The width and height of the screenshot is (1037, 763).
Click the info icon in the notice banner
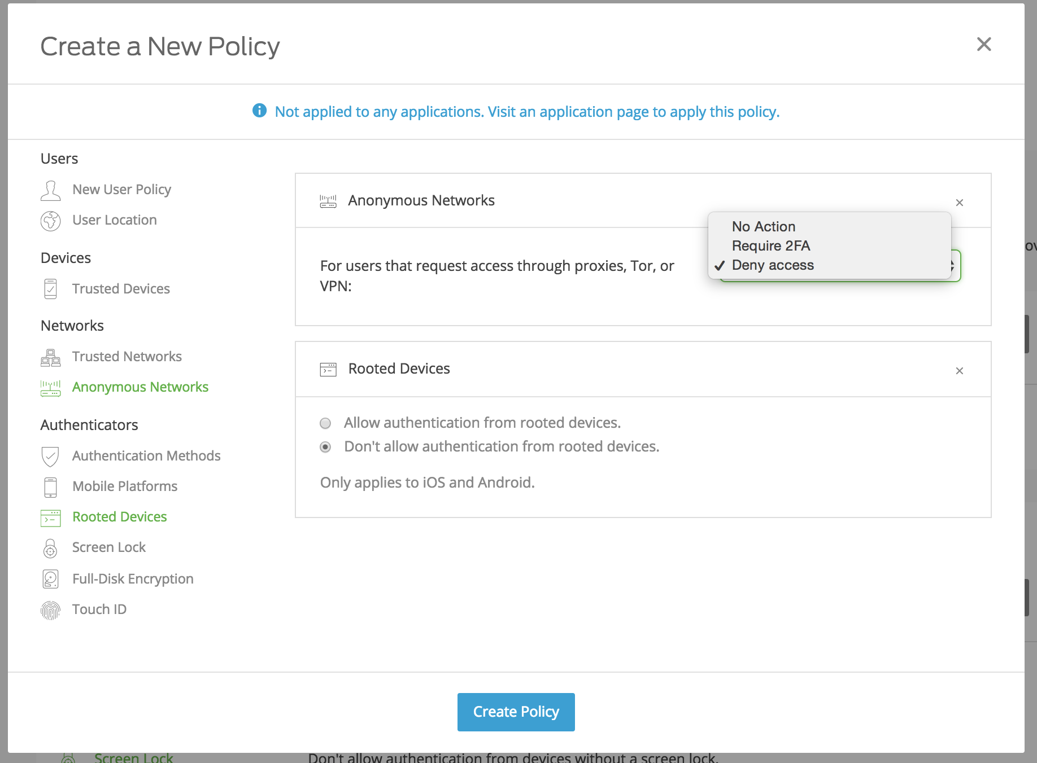tap(259, 111)
